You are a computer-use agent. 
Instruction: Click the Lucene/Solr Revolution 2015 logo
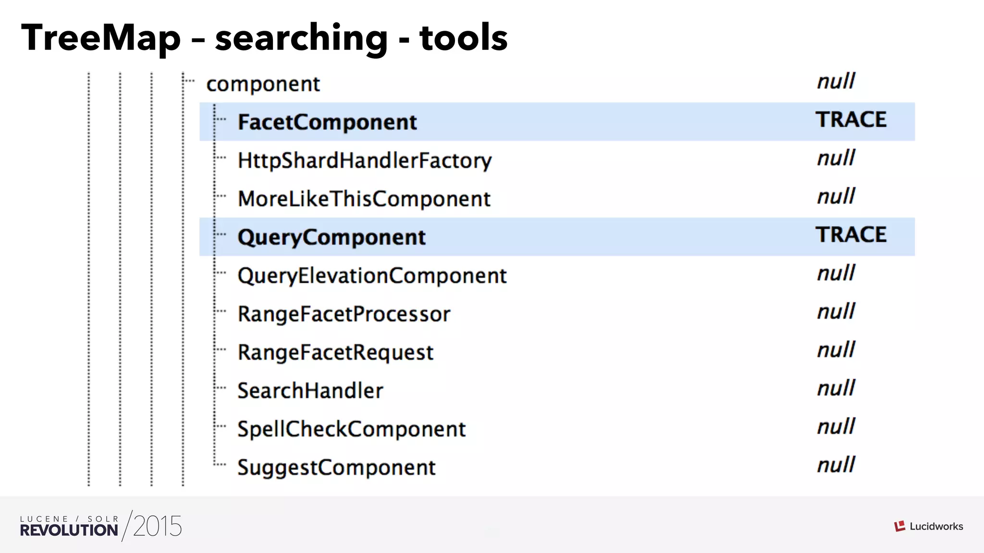[101, 526]
